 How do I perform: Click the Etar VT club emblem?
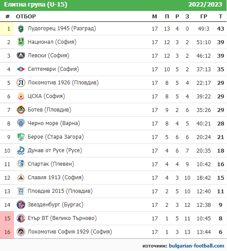21,218
